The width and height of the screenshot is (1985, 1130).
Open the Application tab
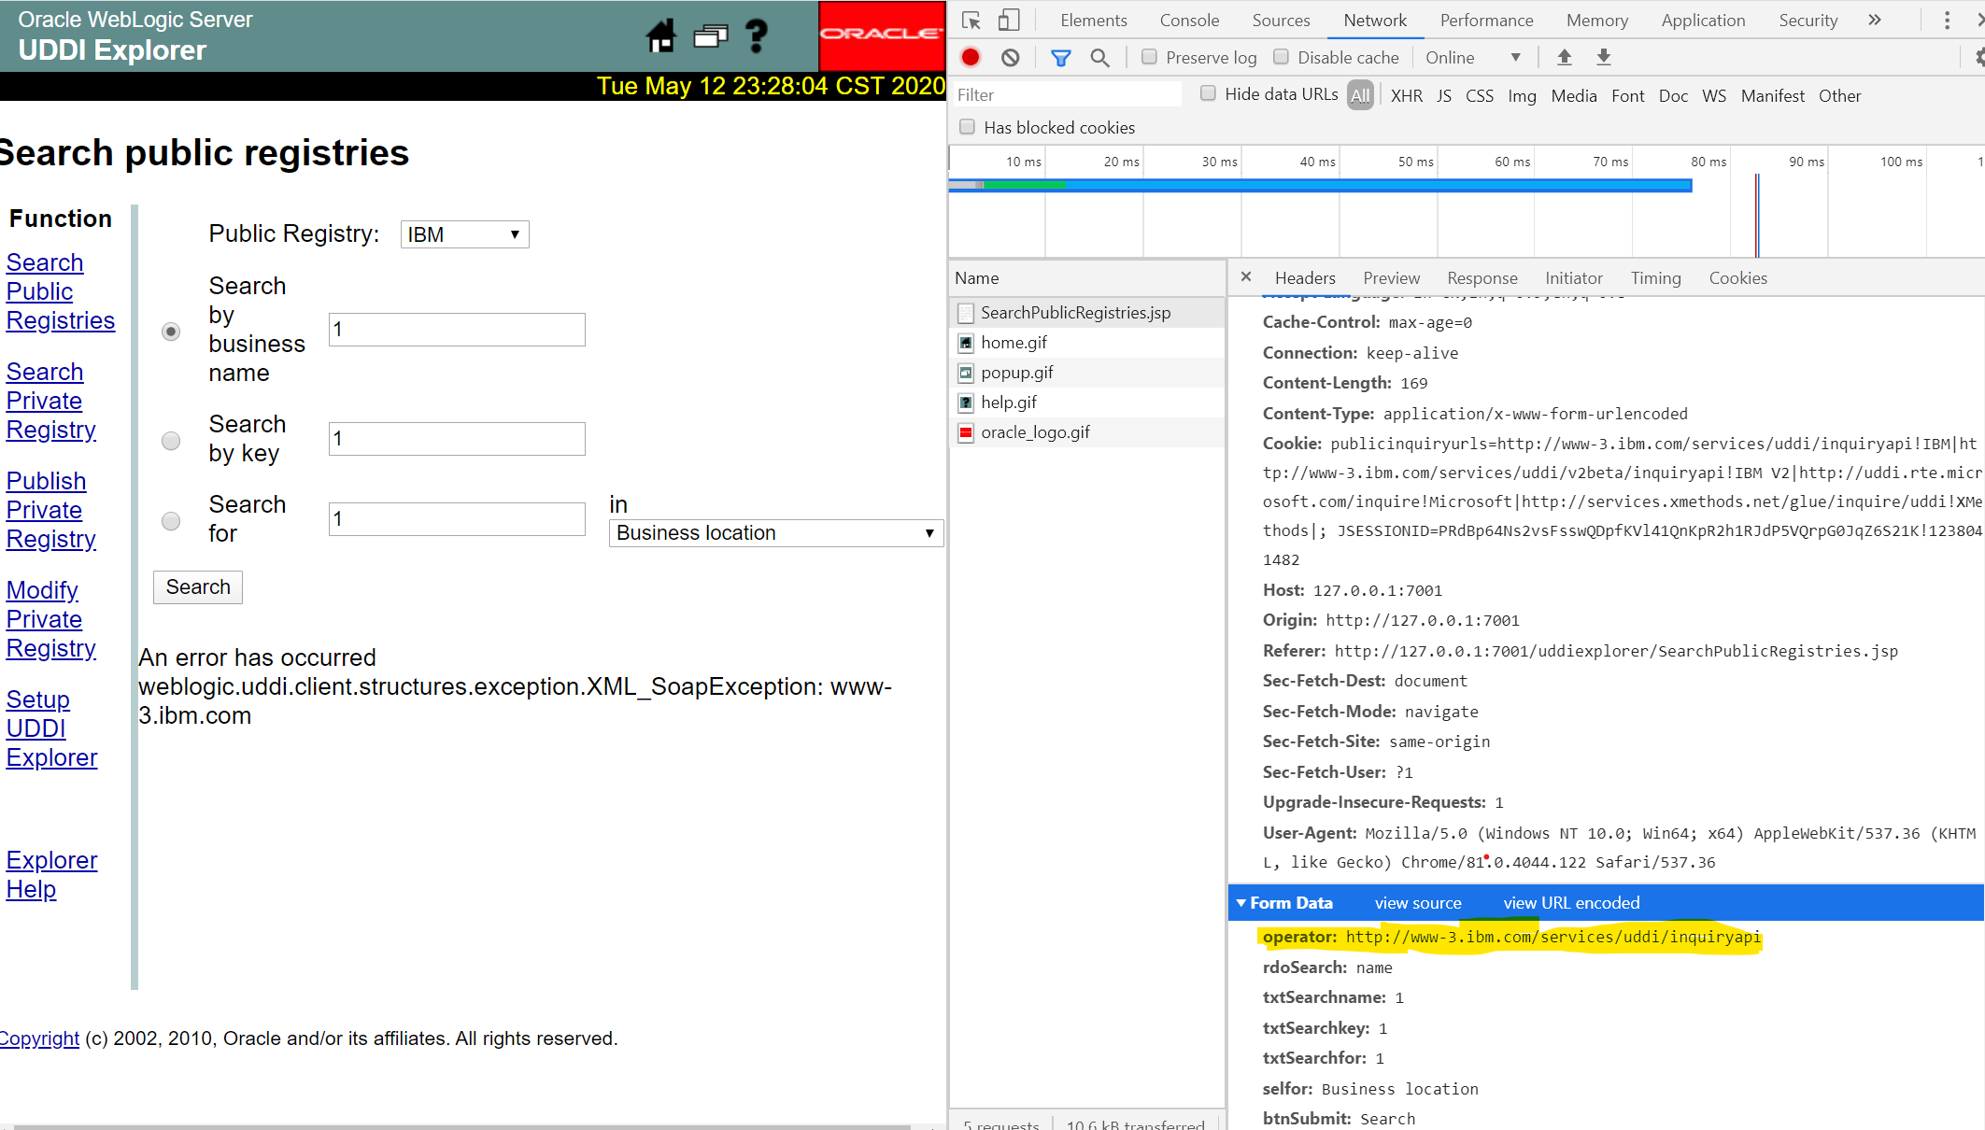point(1703,21)
